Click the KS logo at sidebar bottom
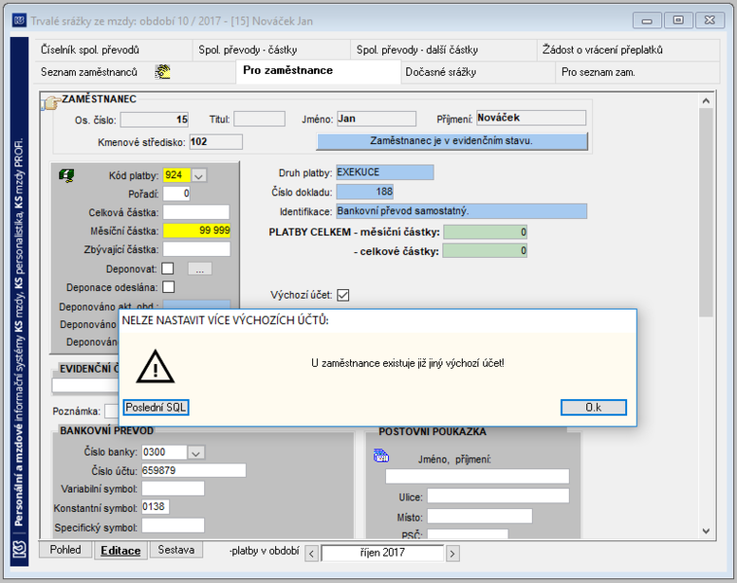 coord(19,549)
